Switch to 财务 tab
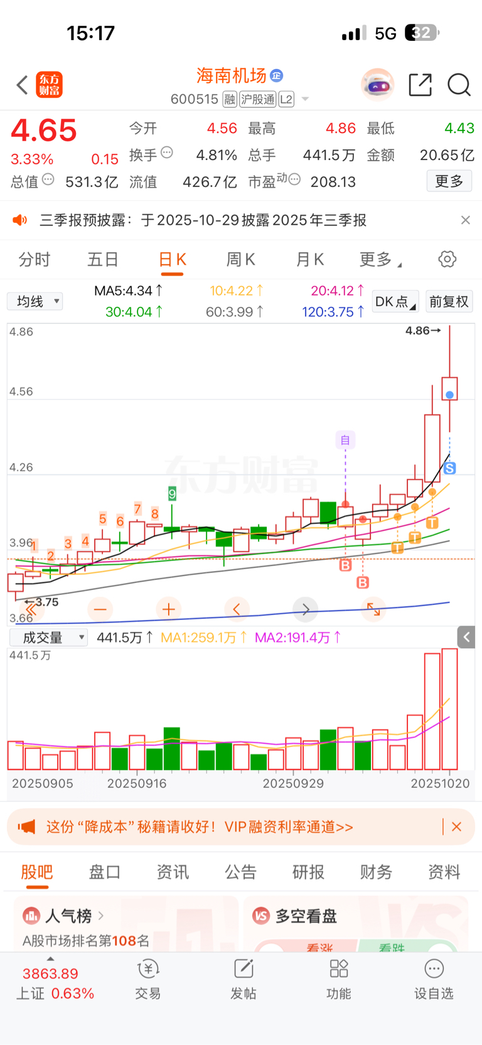 point(377,872)
